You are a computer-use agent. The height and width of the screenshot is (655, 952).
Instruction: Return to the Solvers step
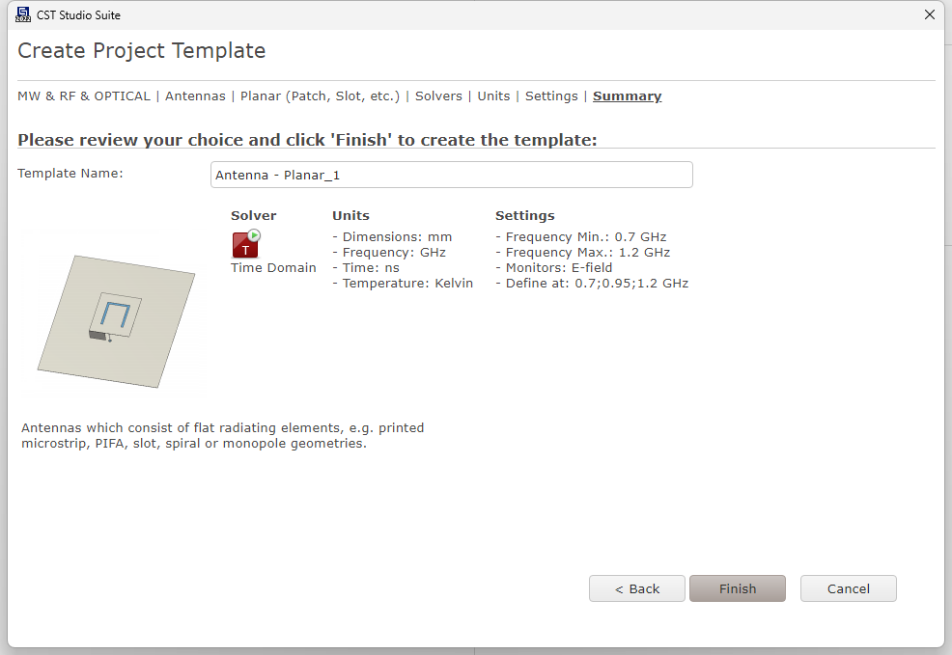point(438,96)
